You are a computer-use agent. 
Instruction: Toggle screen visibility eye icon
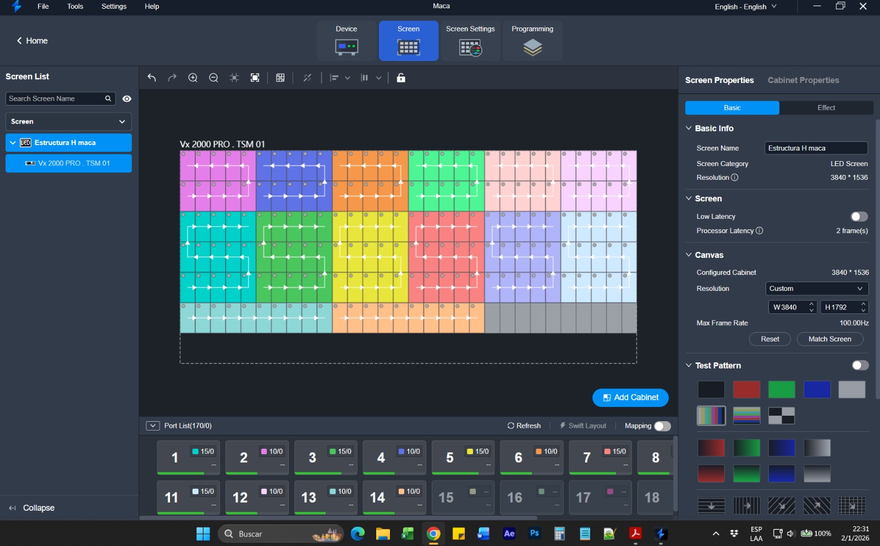pos(127,99)
